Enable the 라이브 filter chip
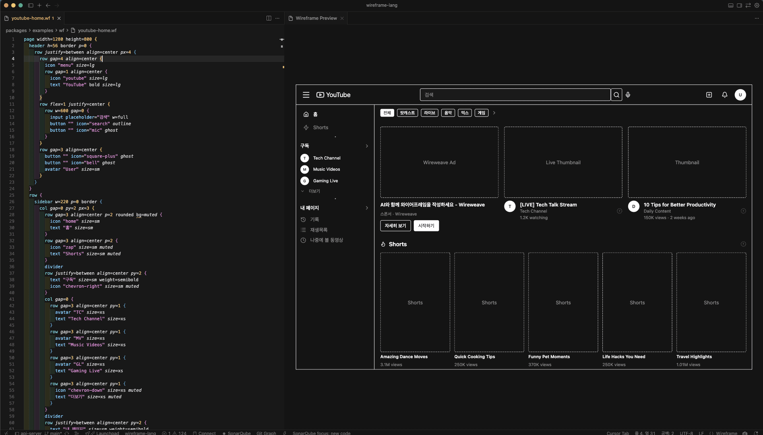Screen dimensions: 763x435 [x=430, y=113]
